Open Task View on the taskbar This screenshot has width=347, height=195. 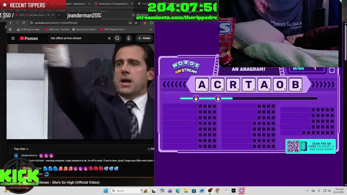(x=154, y=191)
